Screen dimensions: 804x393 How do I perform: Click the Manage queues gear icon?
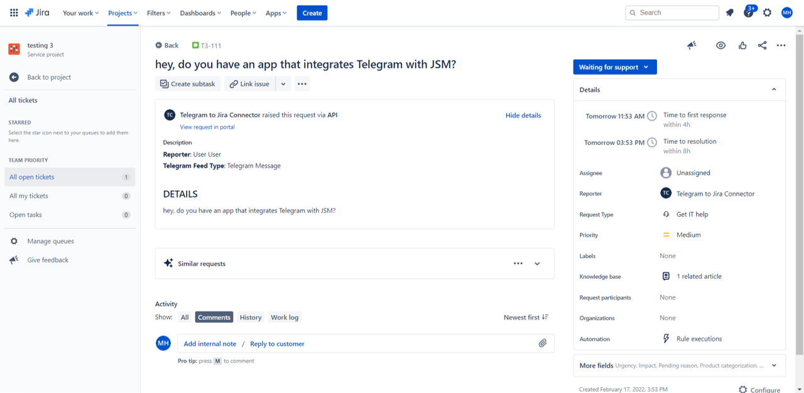[x=14, y=241]
